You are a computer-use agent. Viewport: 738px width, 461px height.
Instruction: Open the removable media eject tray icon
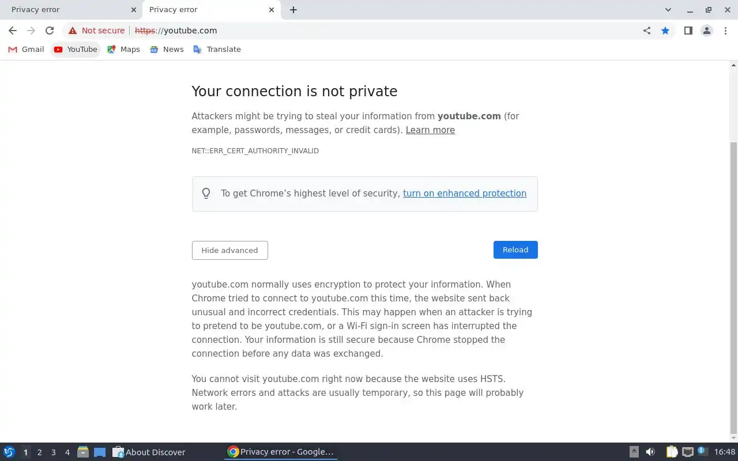(634, 452)
